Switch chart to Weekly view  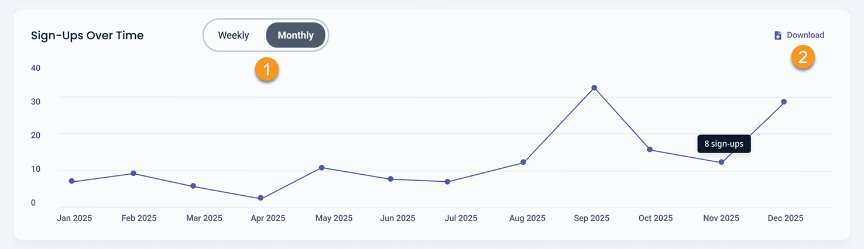pyautogui.click(x=234, y=35)
